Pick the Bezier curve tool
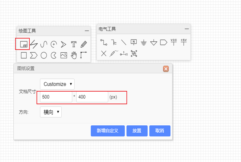This screenshot has height=162, width=241. [44, 44]
